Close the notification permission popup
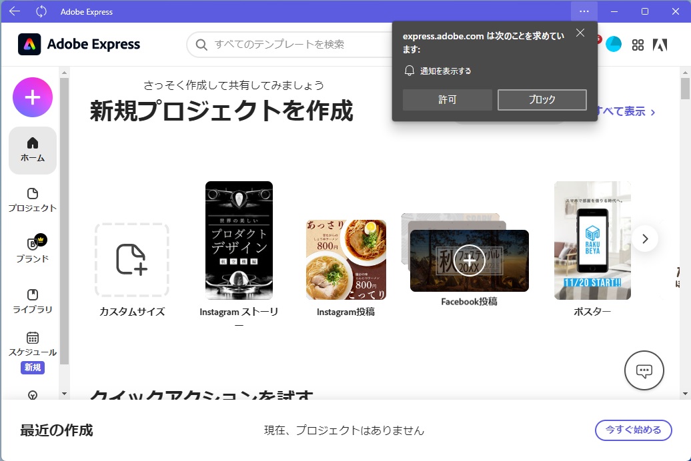 pos(580,33)
